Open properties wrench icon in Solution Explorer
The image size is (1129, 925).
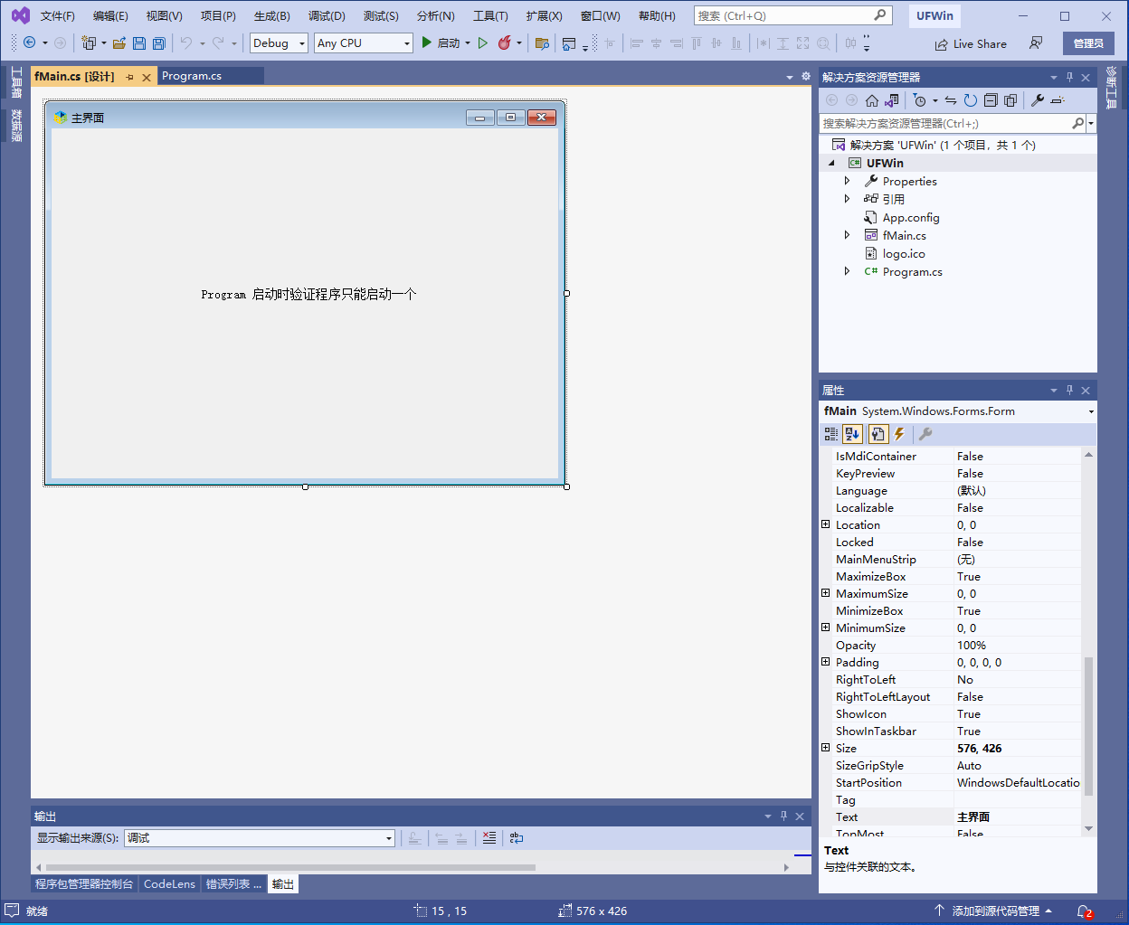pyautogui.click(x=1038, y=100)
